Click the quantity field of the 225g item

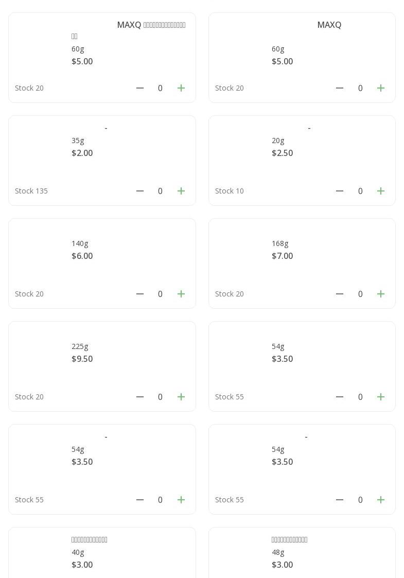coord(160,397)
